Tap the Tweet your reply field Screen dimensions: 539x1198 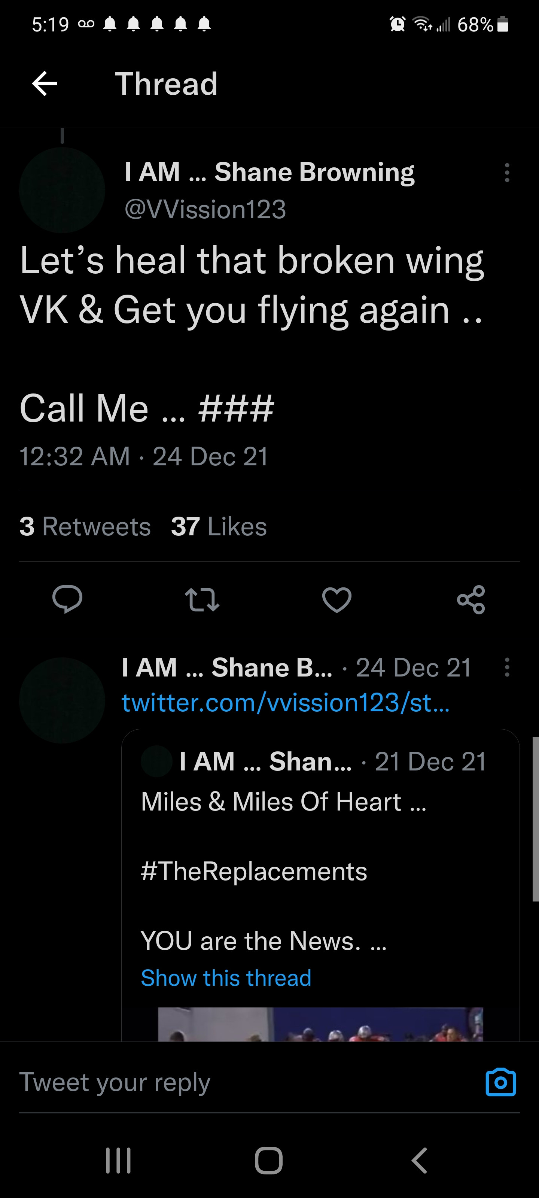click(x=232, y=1082)
